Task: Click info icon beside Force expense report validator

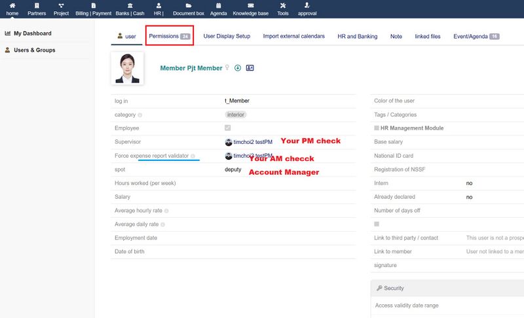Action: tap(193, 156)
